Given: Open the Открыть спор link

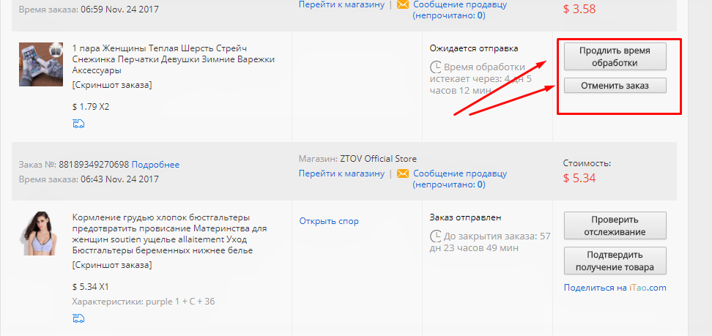Looking at the screenshot, I should (x=329, y=221).
